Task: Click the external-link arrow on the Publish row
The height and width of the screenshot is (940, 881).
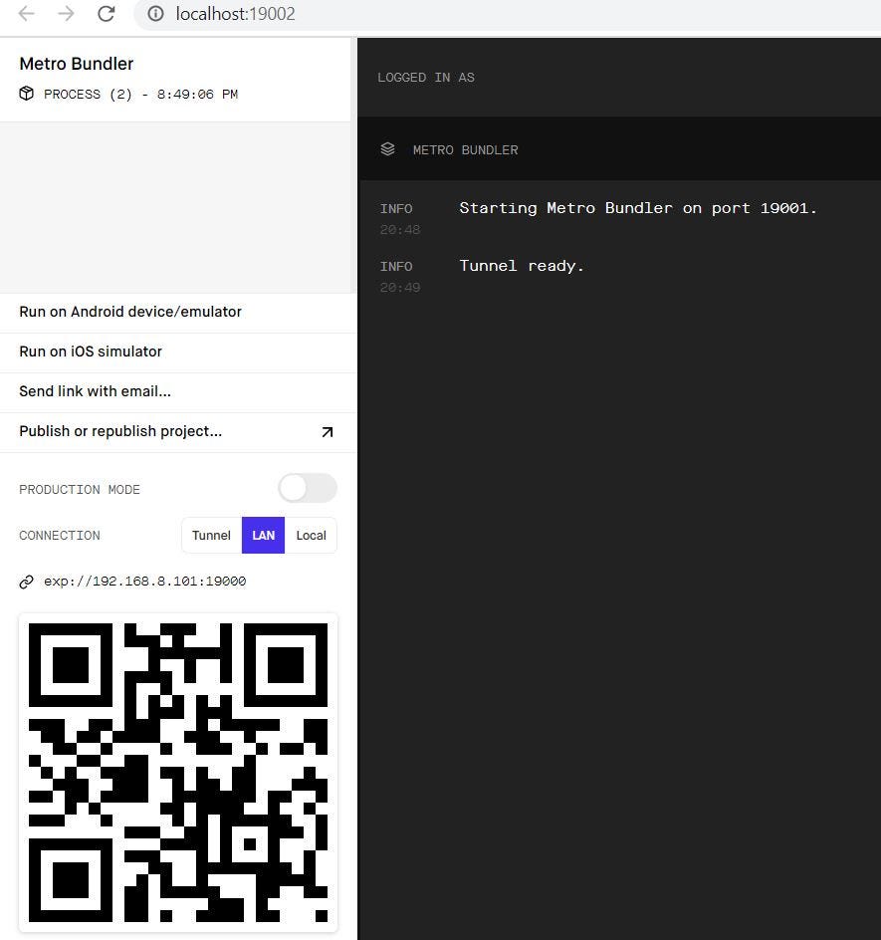Action: click(328, 432)
